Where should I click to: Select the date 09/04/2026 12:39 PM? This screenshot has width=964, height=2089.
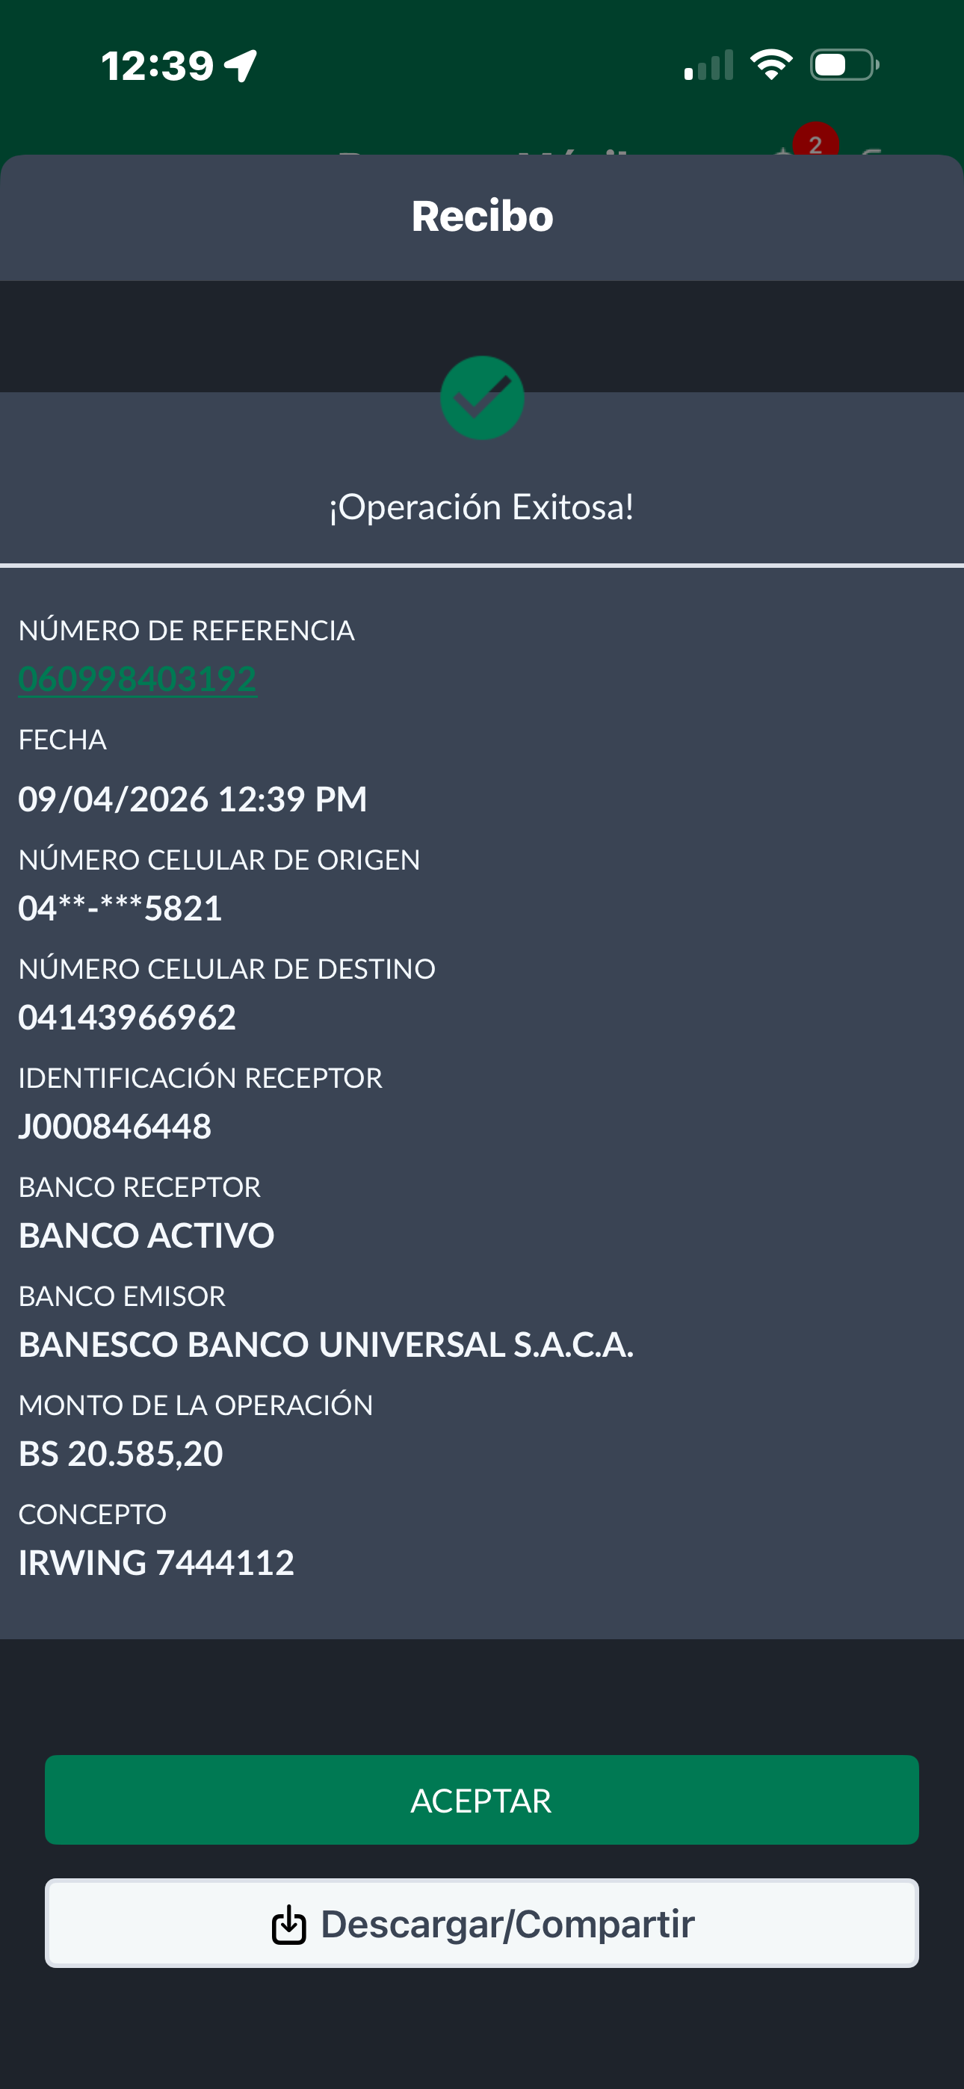pos(192,799)
